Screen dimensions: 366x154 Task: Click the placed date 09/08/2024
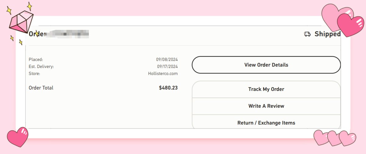[167, 59]
